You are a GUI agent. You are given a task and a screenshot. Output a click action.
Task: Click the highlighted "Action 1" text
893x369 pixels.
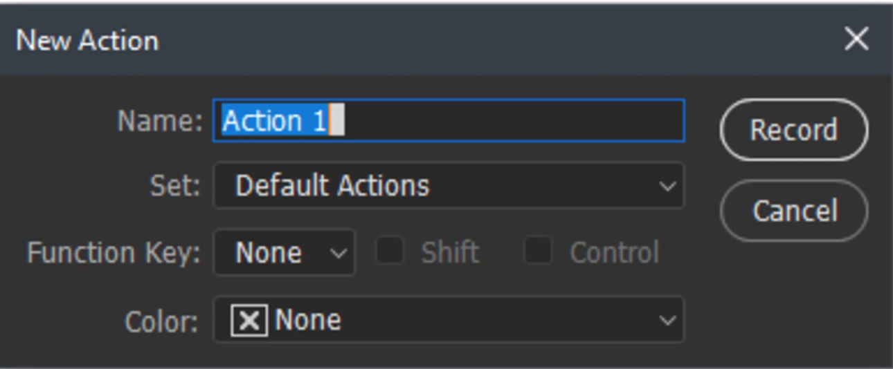click(x=274, y=121)
